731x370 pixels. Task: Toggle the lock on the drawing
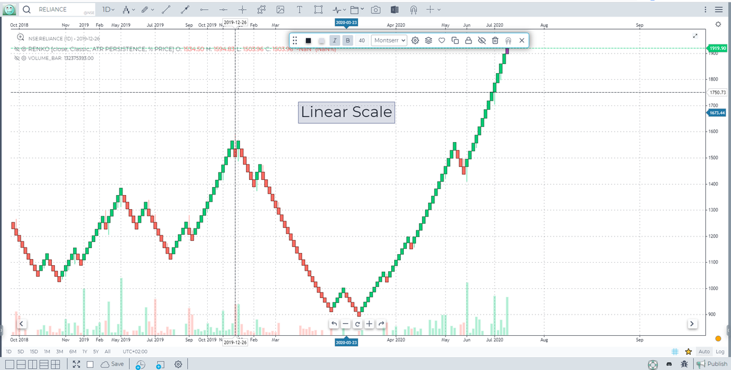tap(468, 40)
